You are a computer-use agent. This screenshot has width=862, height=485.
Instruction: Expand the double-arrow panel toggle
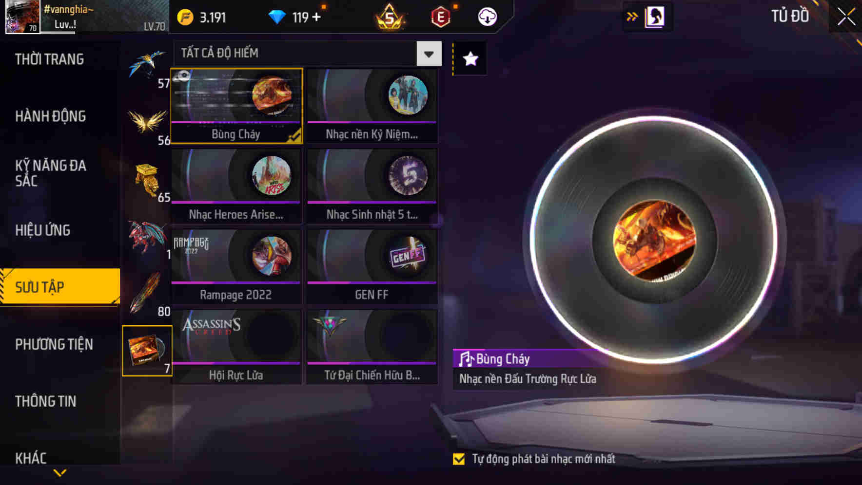(x=632, y=17)
